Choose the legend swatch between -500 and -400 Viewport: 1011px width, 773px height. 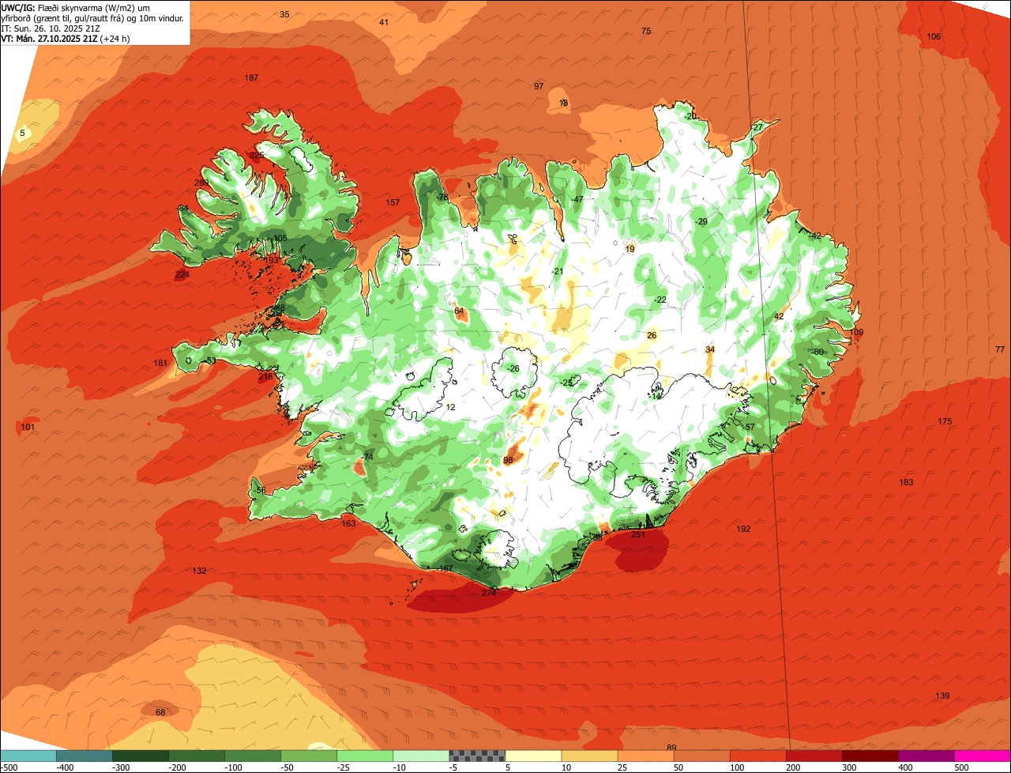coord(28,756)
